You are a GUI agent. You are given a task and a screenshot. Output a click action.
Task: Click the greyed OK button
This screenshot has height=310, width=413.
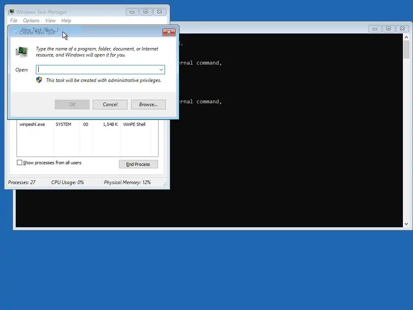pyautogui.click(x=72, y=105)
